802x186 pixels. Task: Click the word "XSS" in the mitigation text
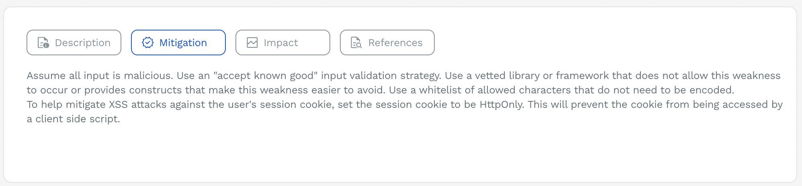click(118, 105)
